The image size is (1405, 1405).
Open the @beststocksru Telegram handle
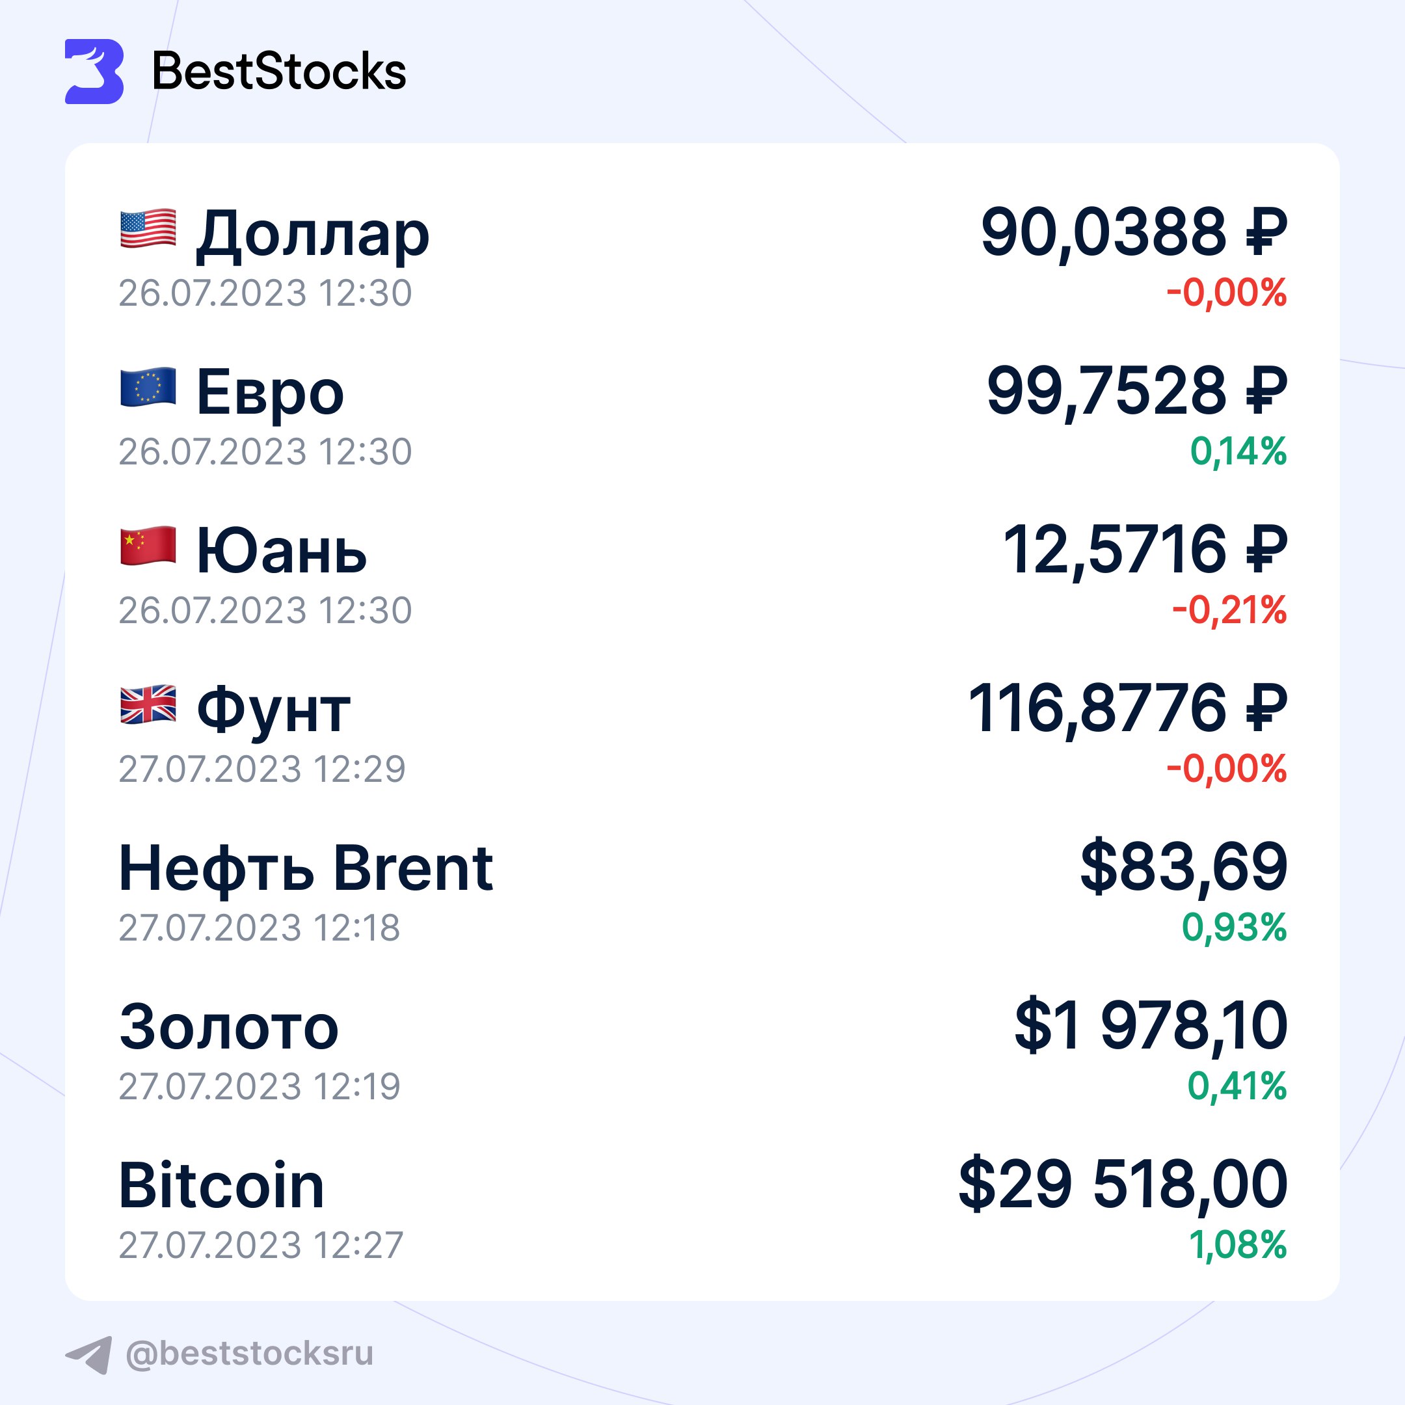coord(249,1354)
